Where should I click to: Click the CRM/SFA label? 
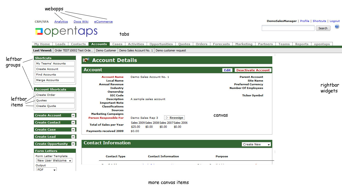click(x=42, y=22)
